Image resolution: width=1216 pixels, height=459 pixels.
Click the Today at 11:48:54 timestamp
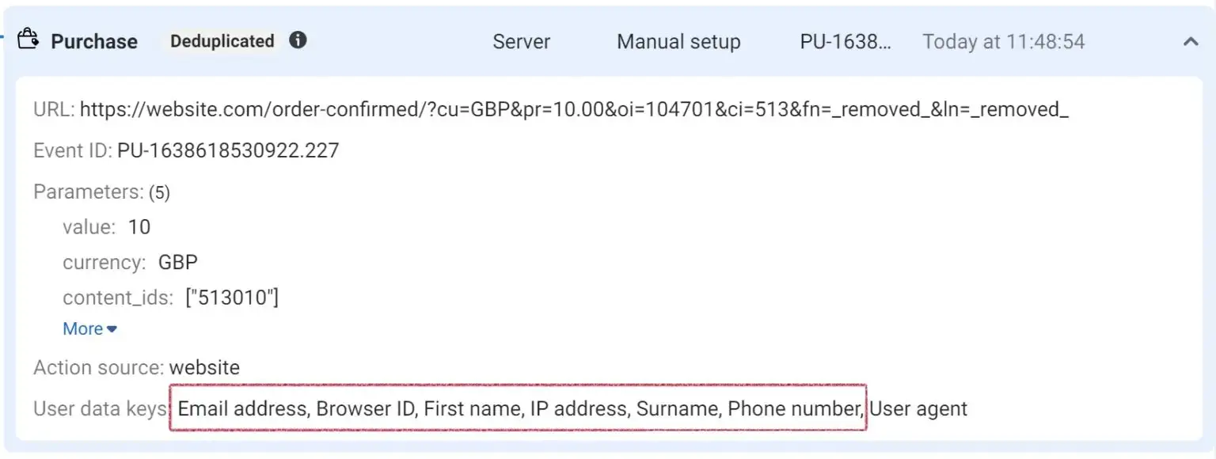click(x=1003, y=42)
